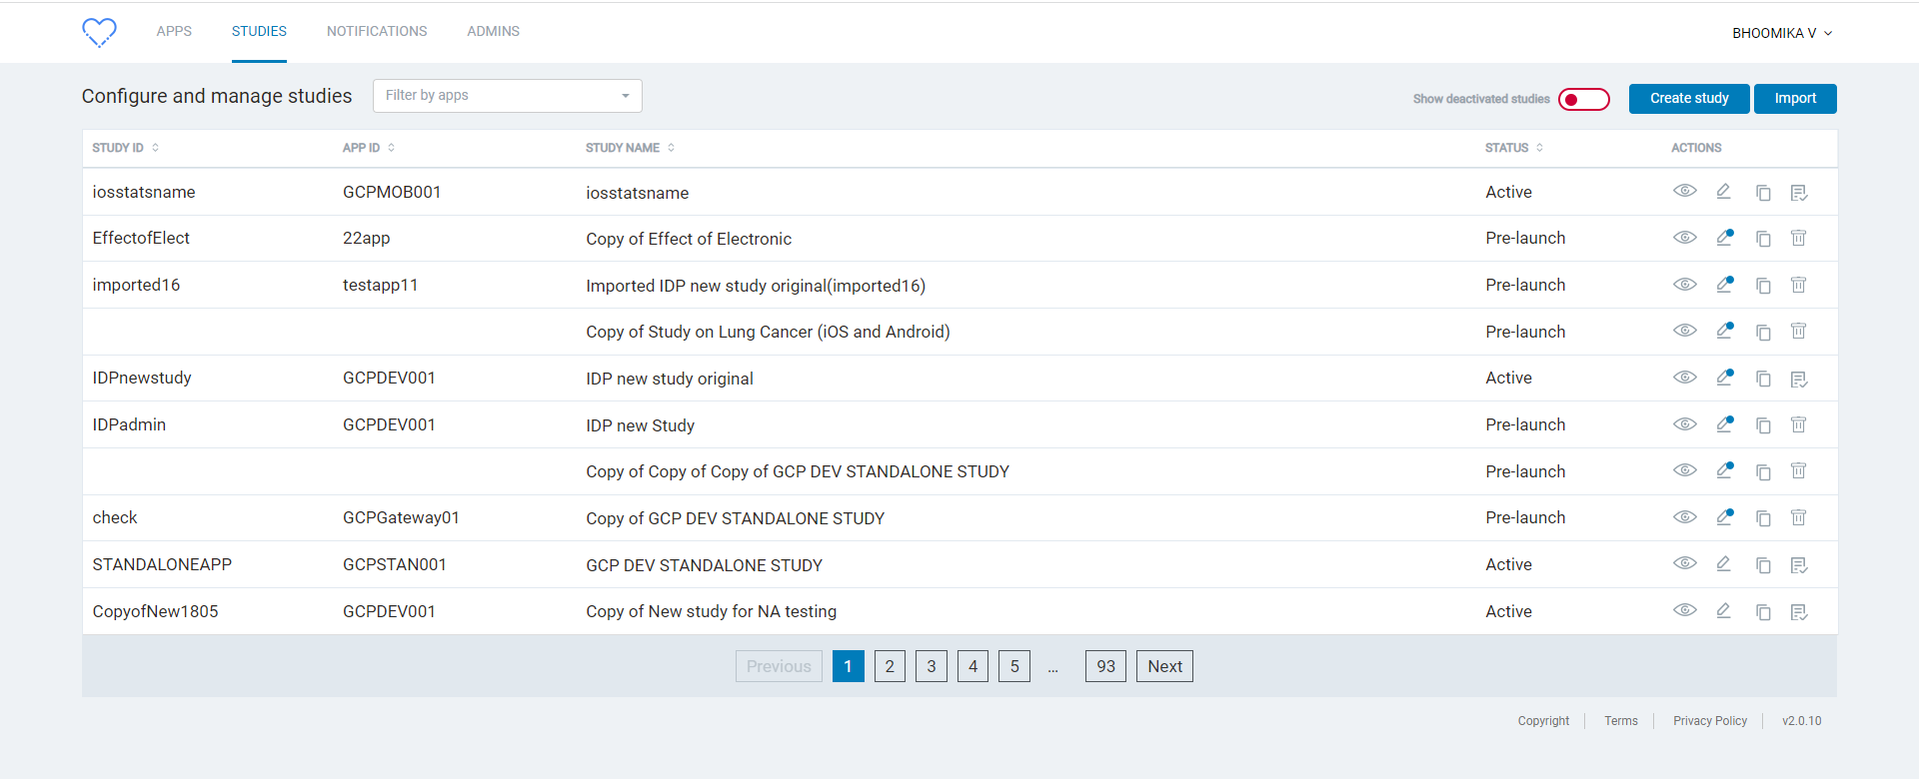
Task: Edit the iosstatsname study
Action: point(1724,191)
